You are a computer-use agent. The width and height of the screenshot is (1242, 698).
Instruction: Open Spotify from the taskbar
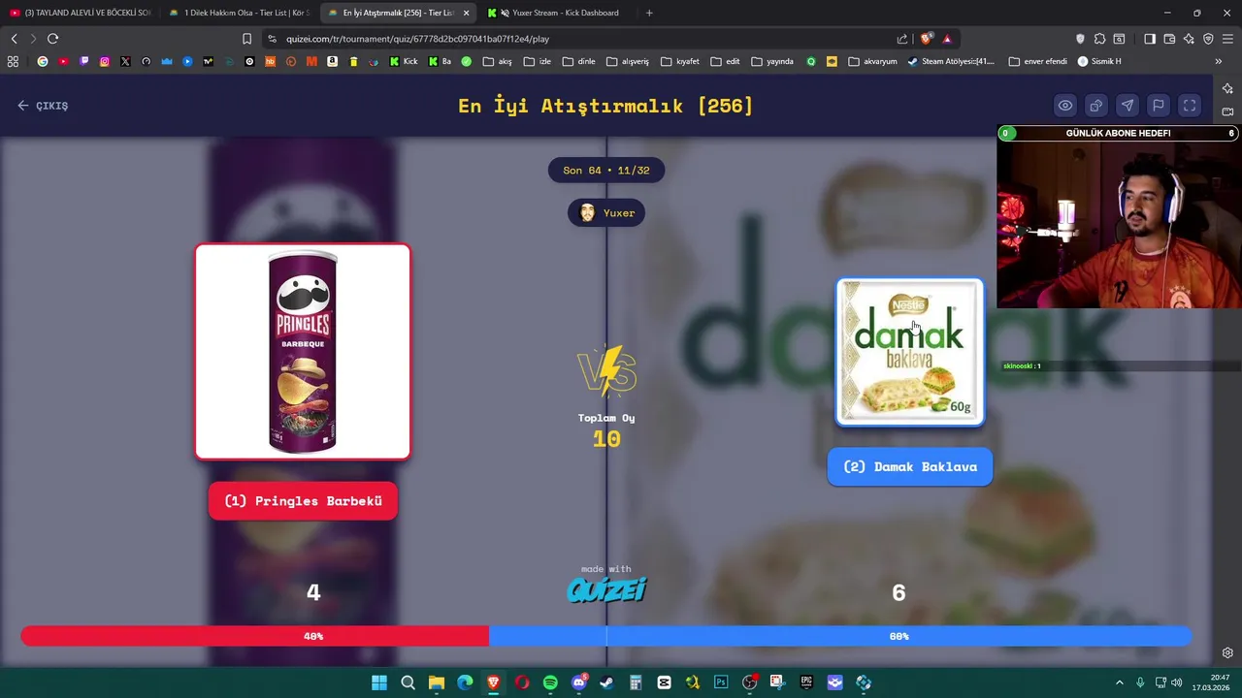550,682
